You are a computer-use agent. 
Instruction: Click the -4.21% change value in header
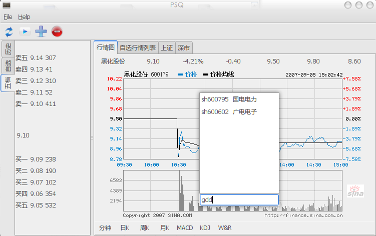tap(193, 61)
